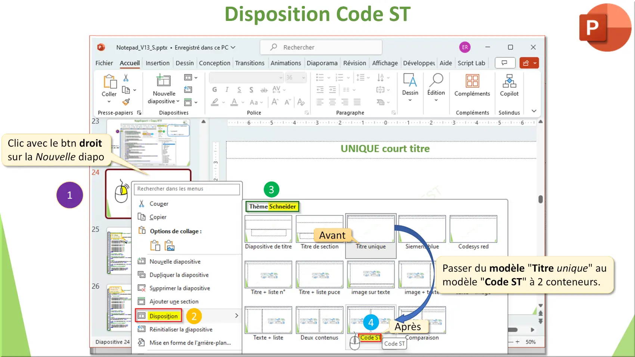The width and height of the screenshot is (635, 357).
Task: Click the clear formatting icon
Action: [x=301, y=102]
